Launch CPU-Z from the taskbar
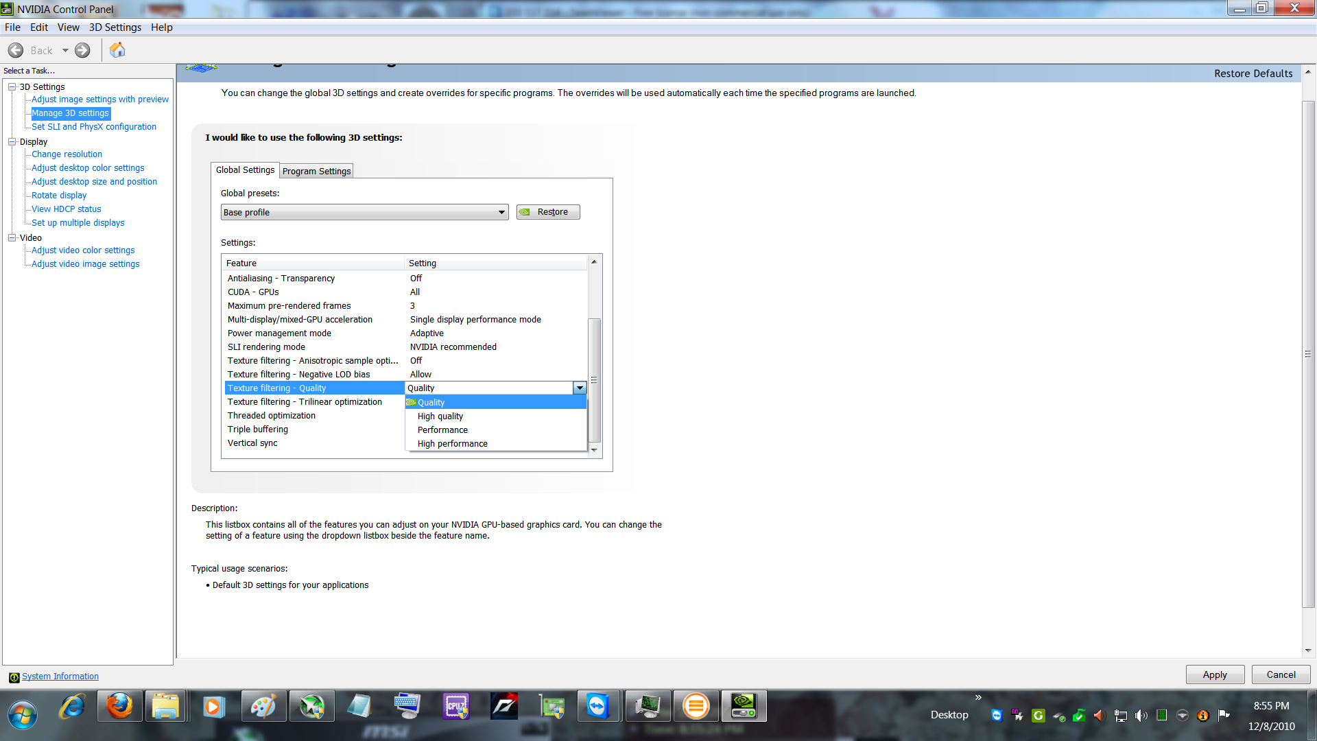 (x=456, y=707)
